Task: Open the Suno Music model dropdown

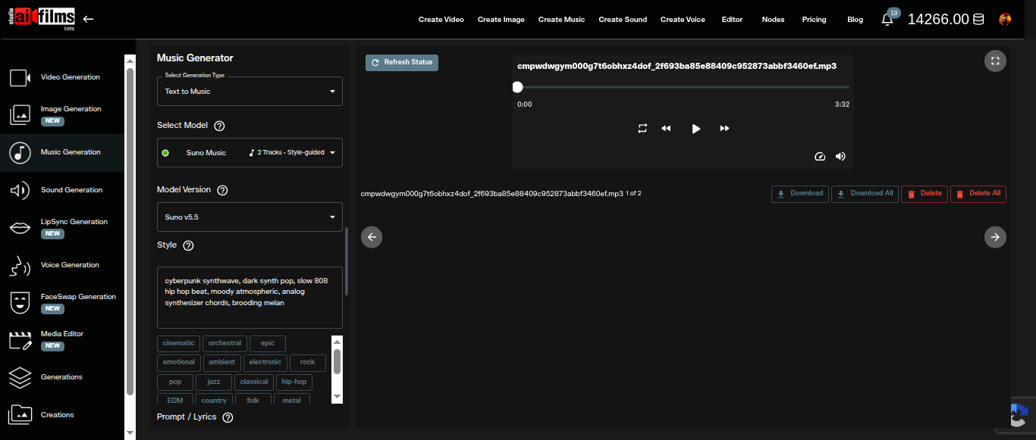Action: [x=250, y=152]
